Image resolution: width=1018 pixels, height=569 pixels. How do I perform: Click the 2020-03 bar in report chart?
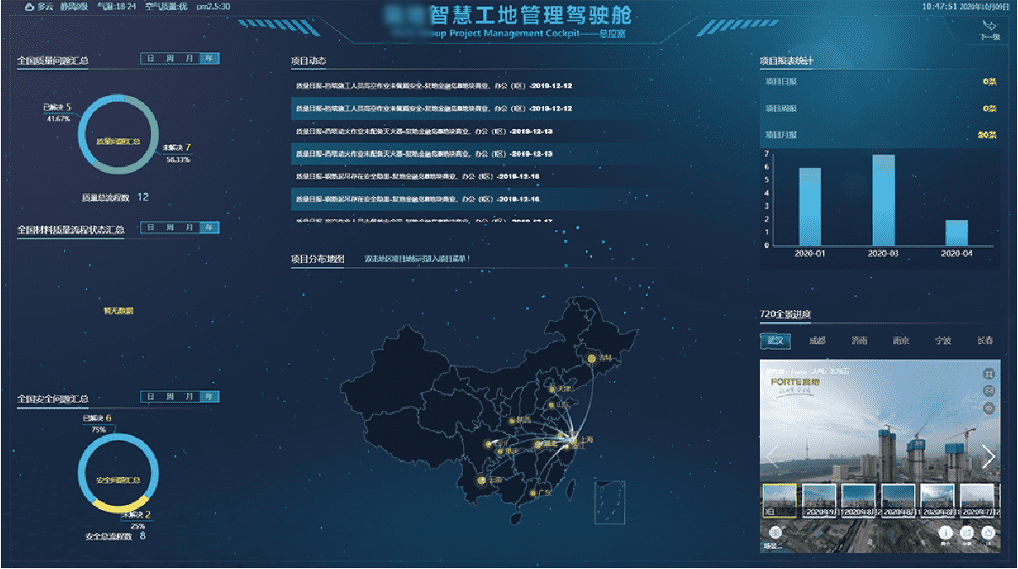point(883,200)
